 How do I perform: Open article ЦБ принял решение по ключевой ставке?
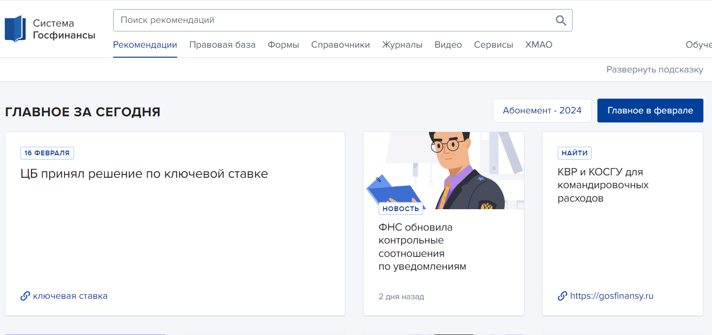click(144, 174)
